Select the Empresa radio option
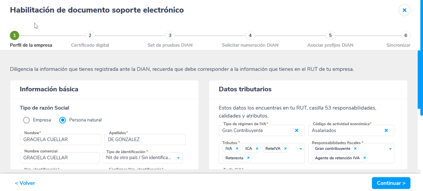Screen dimensions: 423x191 pos(27,120)
